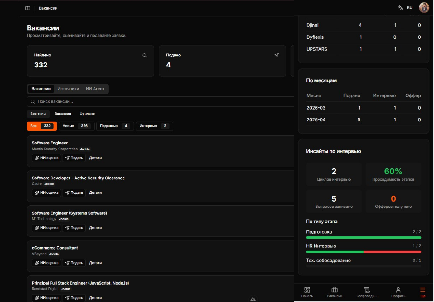
Task: Click the HR Интервью progress bar
Action: click(363, 252)
